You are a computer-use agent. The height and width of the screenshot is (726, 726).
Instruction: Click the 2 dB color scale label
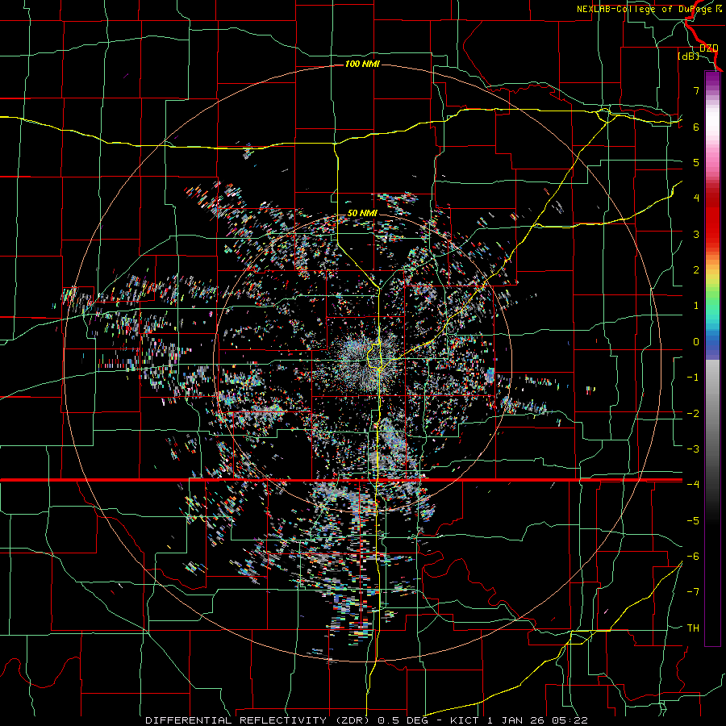[x=696, y=270]
